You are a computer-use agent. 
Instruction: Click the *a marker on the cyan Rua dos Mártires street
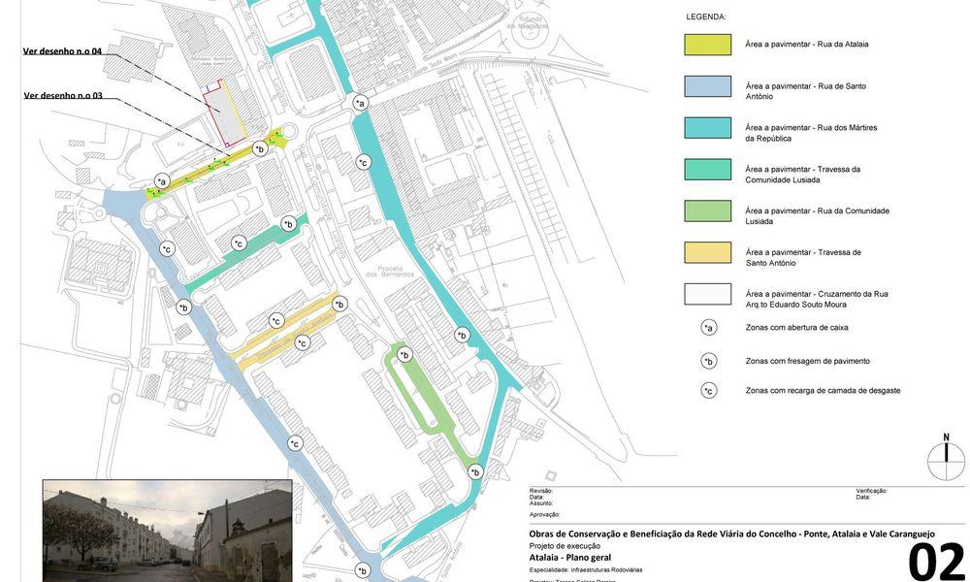361,103
